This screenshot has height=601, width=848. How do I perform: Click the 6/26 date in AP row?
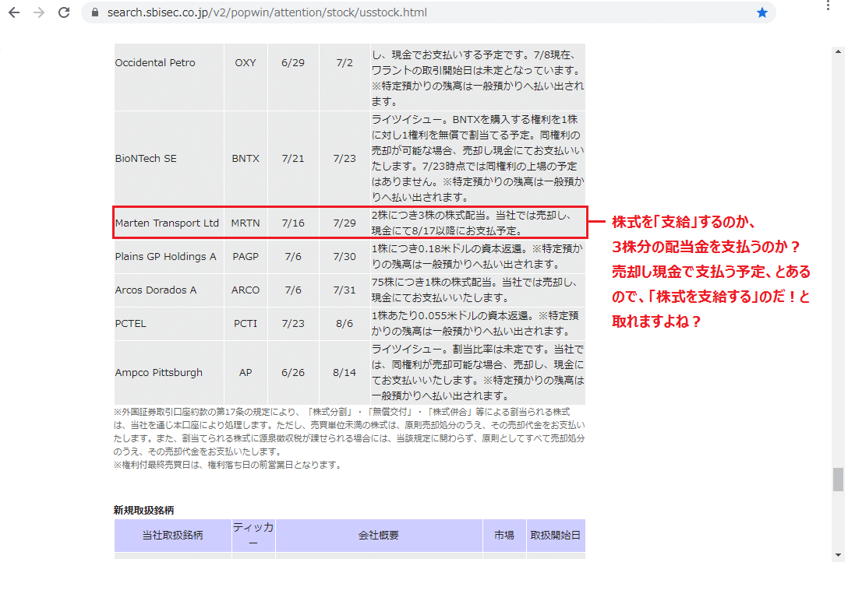tap(293, 373)
